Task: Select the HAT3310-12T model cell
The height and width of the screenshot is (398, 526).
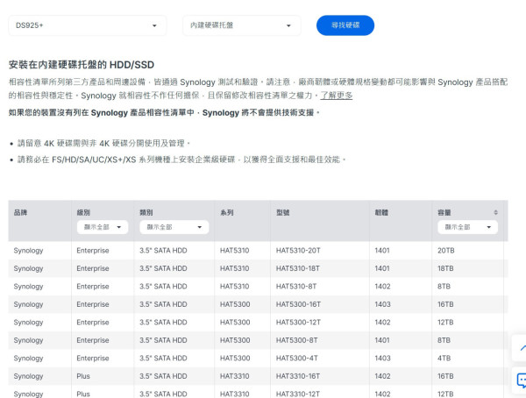Action: tap(298, 394)
